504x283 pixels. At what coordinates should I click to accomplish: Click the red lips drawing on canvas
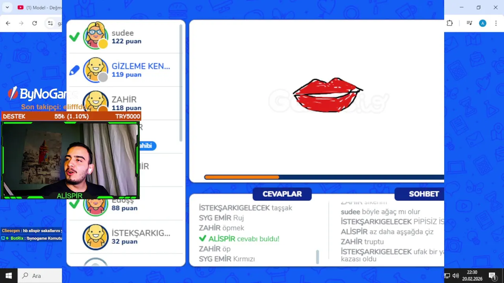(328, 95)
